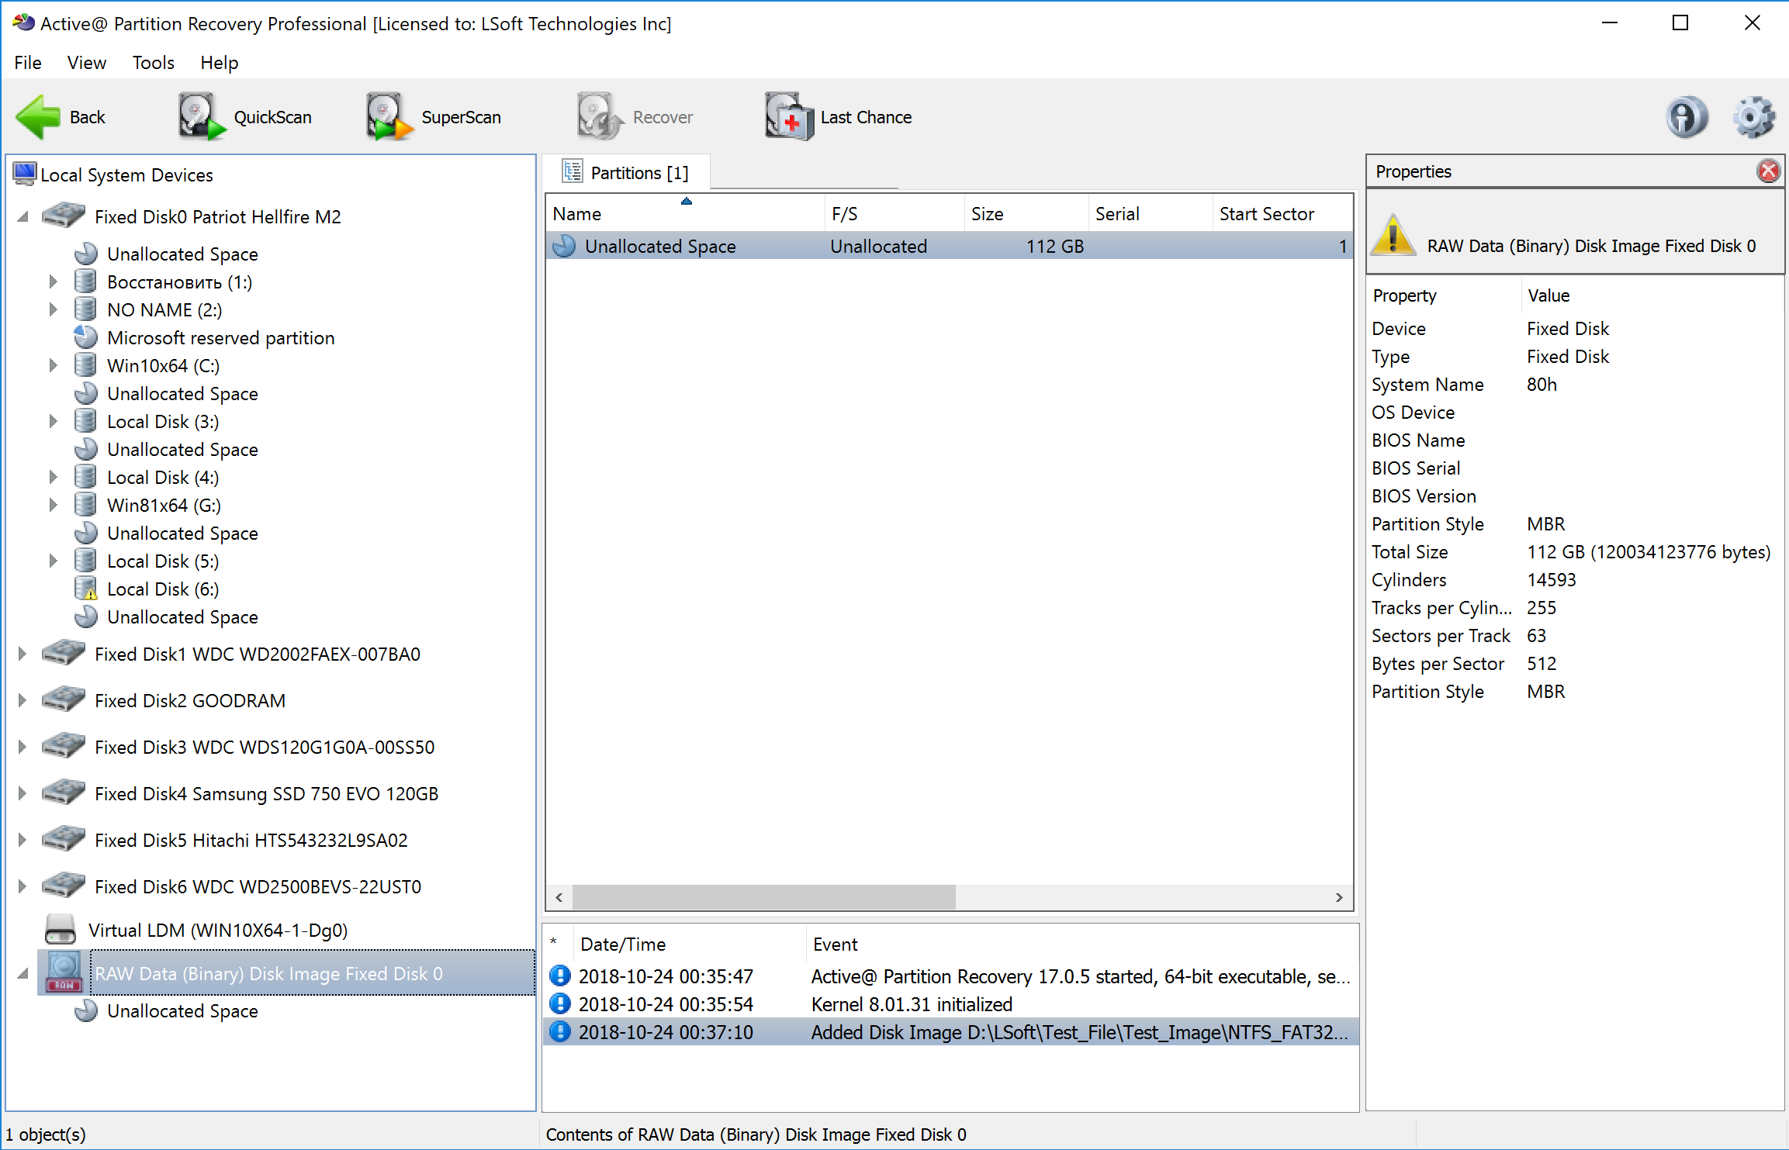Close the Properties panel
The width and height of the screenshot is (1789, 1150).
[1769, 171]
